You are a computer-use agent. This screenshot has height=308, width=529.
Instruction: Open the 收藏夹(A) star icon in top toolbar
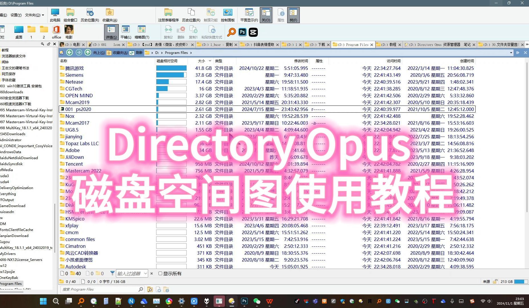(110, 15)
